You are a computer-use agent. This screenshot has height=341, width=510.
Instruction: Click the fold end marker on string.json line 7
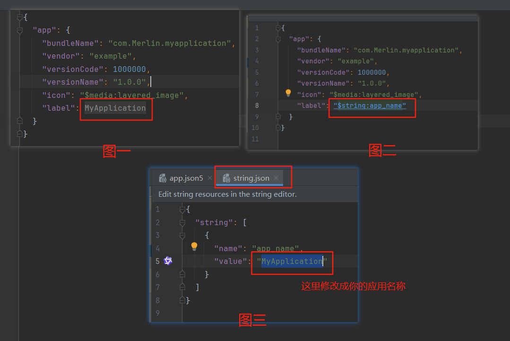(182, 287)
